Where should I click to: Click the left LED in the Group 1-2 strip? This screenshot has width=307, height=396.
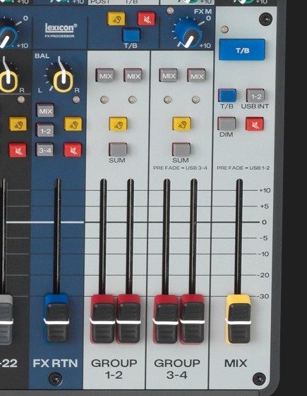pyautogui.click(x=104, y=99)
